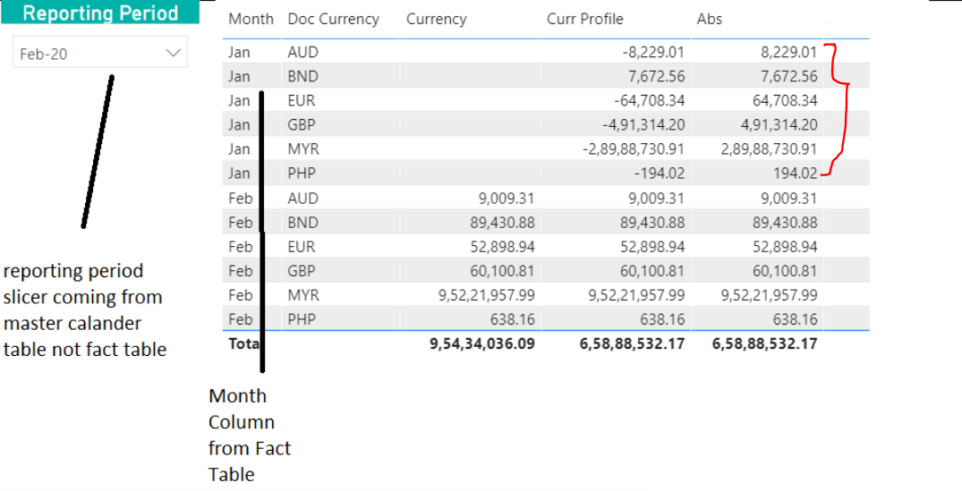The image size is (962, 491).
Task: Open the Feb-20 reporting period dropdown
Action: point(100,54)
